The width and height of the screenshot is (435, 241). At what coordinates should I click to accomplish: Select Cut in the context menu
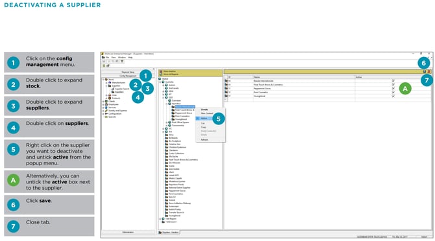point(203,123)
